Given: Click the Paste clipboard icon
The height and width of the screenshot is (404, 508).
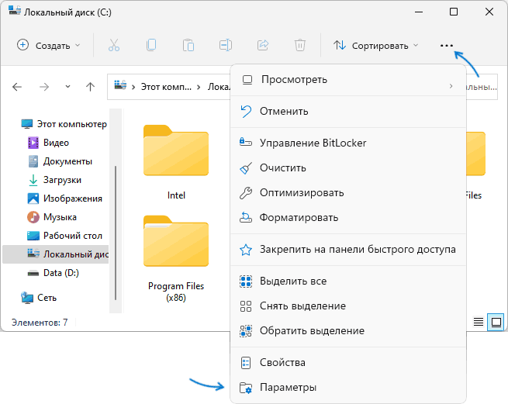Looking at the screenshot, I should (x=188, y=45).
